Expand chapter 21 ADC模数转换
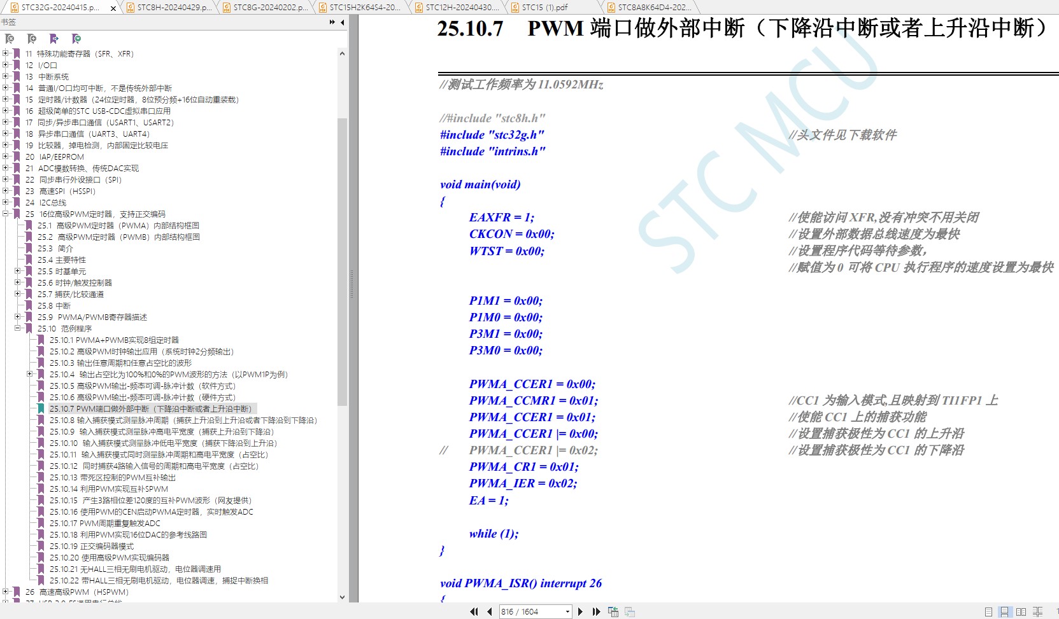 tap(6, 168)
